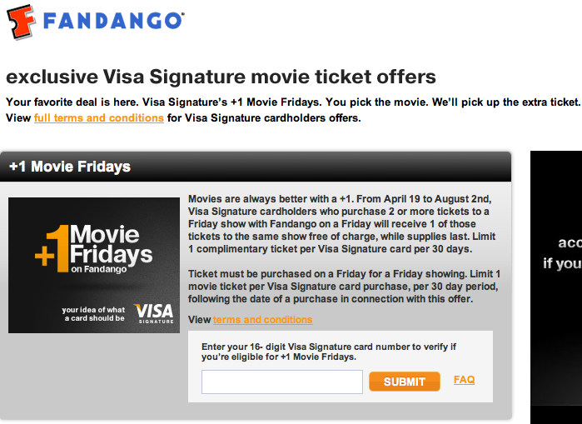Click the +1 Movie Fridays promo image
The image size is (582, 424).
tap(94, 265)
